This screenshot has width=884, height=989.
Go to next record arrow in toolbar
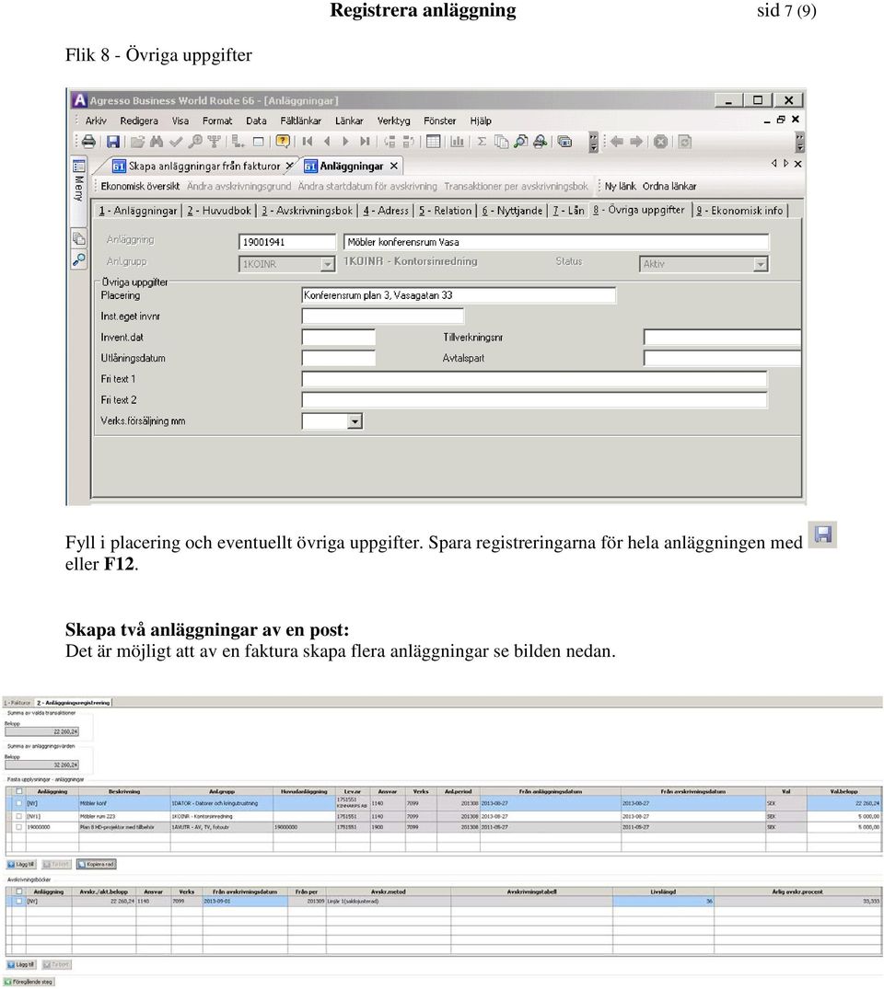pyautogui.click(x=345, y=142)
